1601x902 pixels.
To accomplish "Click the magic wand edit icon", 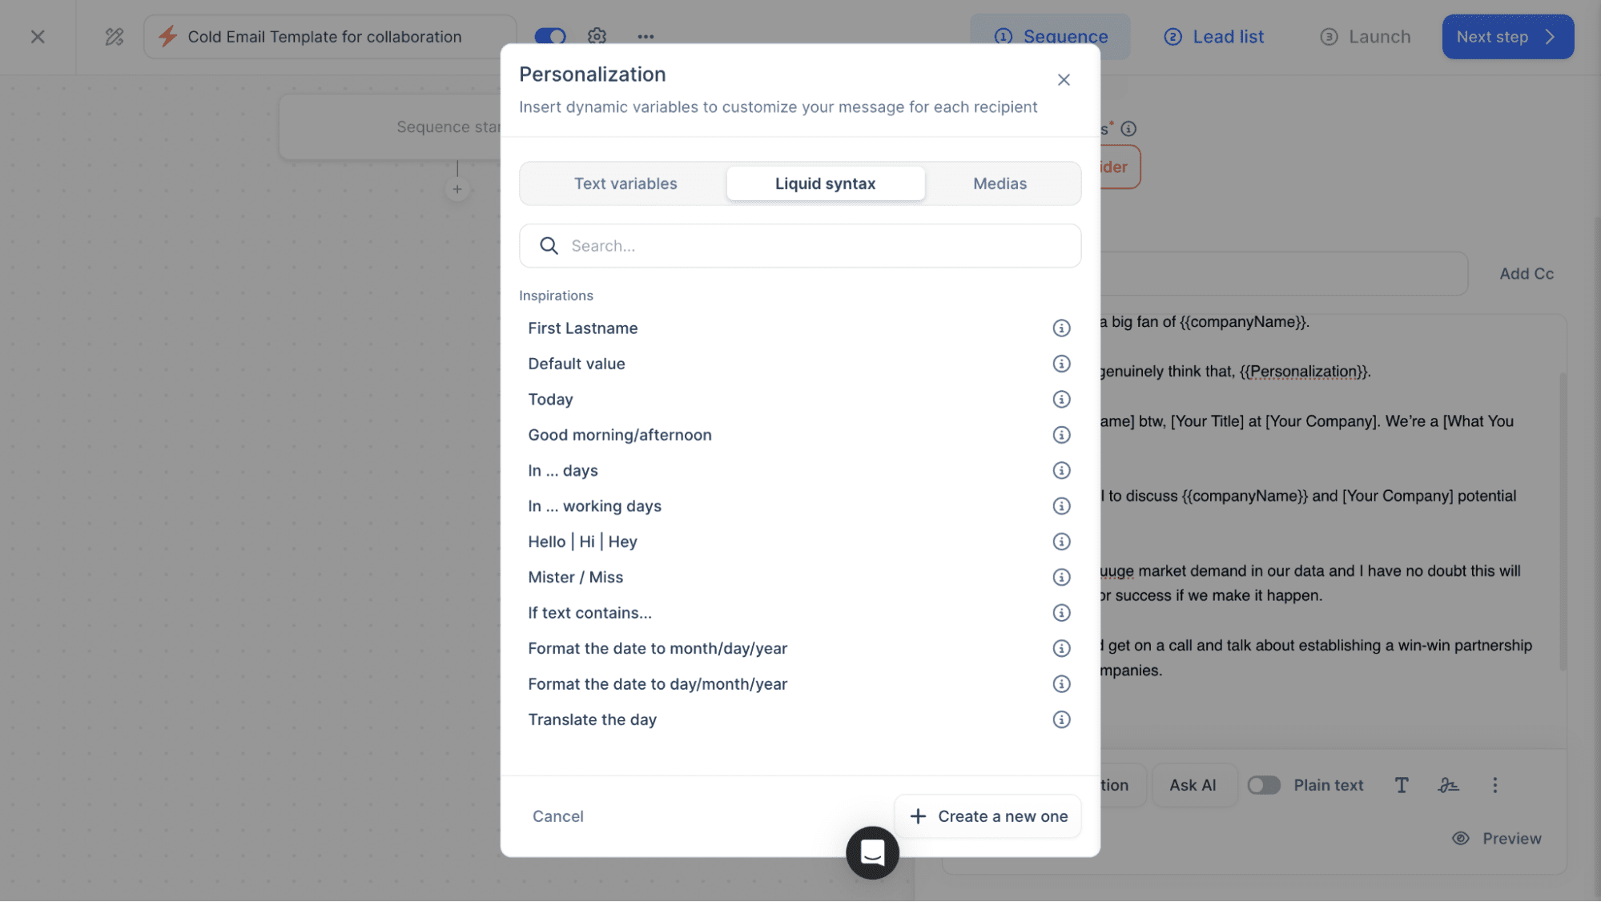I will [114, 37].
